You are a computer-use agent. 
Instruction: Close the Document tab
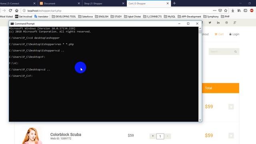(79, 4)
